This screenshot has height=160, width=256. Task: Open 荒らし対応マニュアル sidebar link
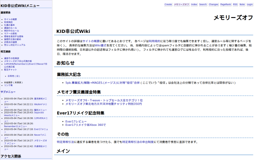click(15, 45)
